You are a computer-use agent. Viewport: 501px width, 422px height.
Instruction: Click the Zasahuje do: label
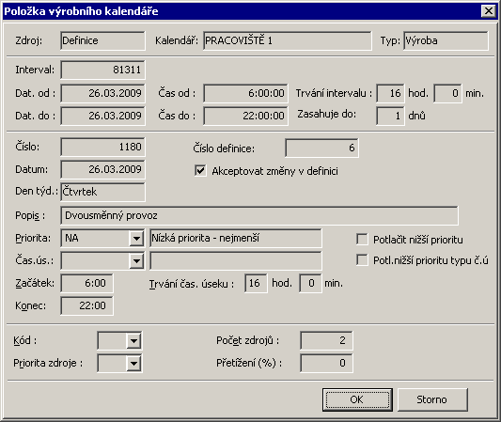[x=326, y=114]
